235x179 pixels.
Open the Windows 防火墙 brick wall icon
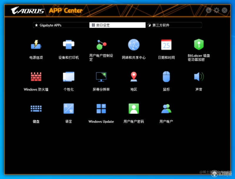click(x=36, y=77)
